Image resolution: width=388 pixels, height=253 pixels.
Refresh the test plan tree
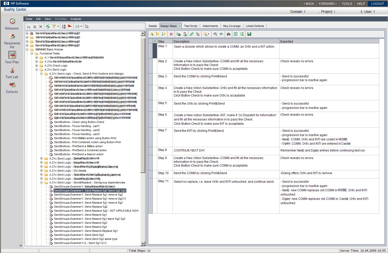tap(48, 26)
